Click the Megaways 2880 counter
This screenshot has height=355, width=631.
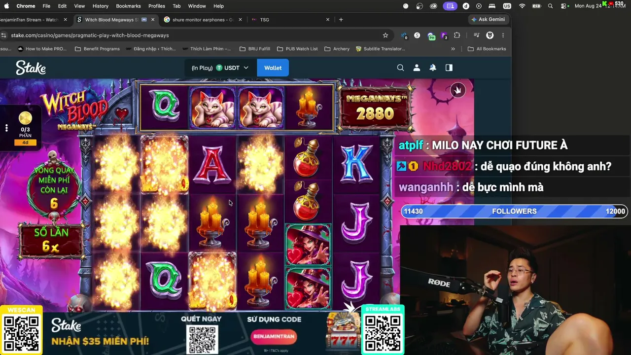tap(375, 107)
